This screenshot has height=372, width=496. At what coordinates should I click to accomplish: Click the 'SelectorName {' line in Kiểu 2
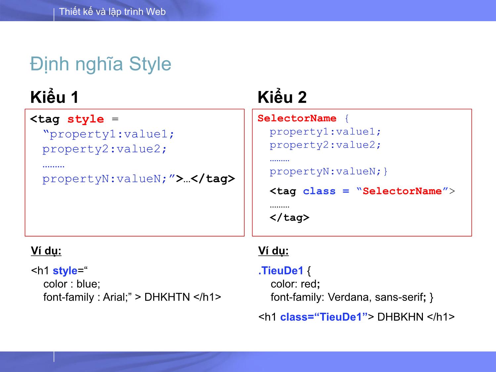coord(303,118)
